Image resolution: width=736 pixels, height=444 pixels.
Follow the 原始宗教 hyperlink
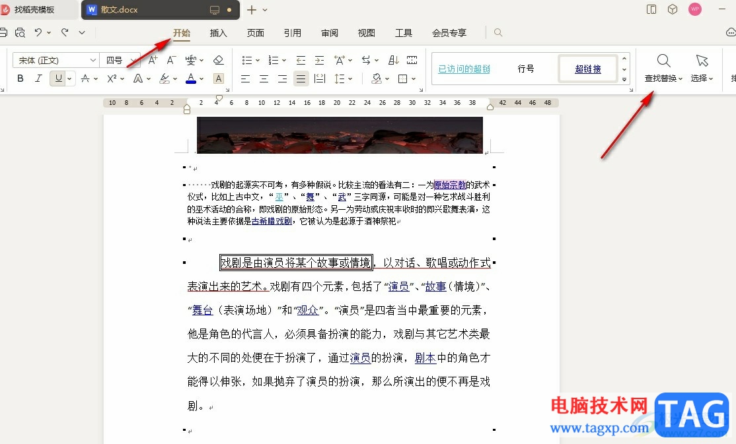(450, 185)
